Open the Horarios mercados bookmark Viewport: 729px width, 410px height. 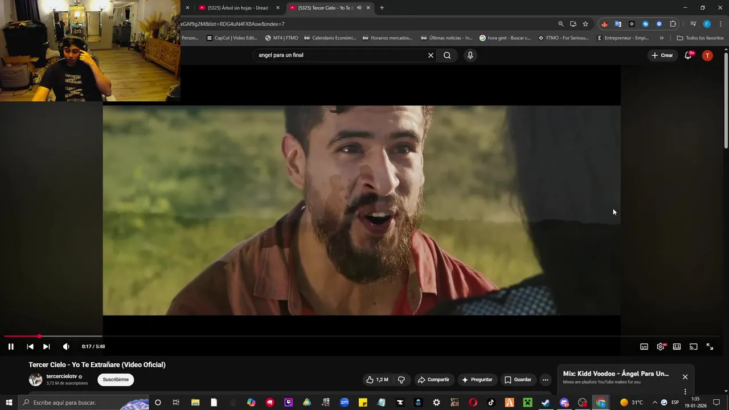click(x=387, y=38)
